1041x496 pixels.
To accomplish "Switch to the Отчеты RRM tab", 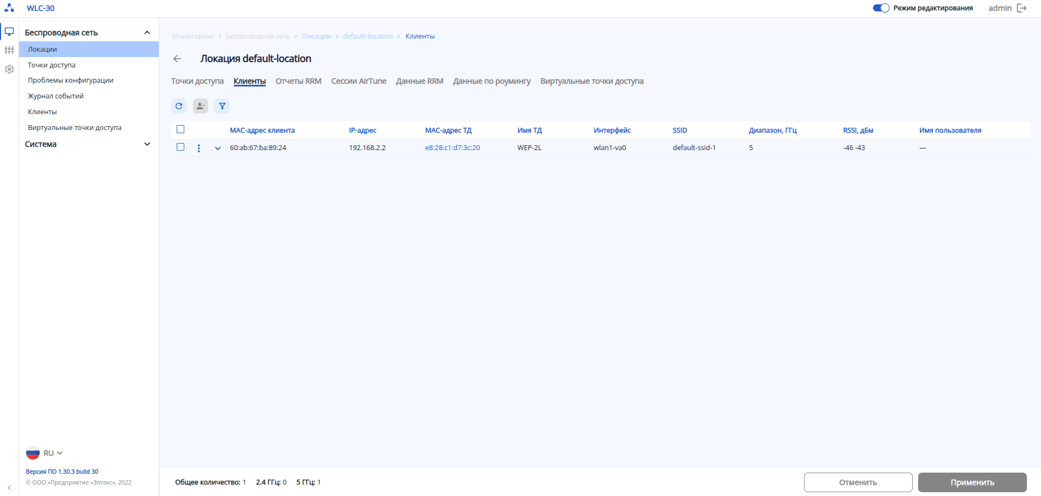I will coord(298,81).
